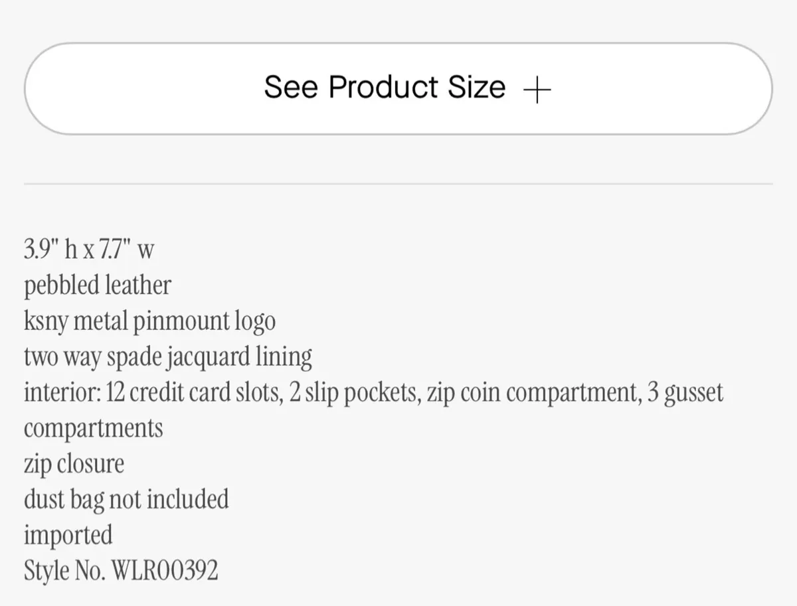This screenshot has height=606, width=797.
Task: Click the "12 credit card slots" text
Action: click(x=194, y=392)
